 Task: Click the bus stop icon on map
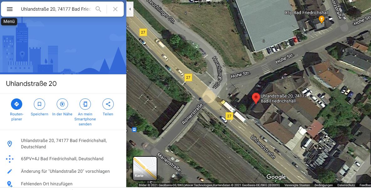tap(134, 130)
